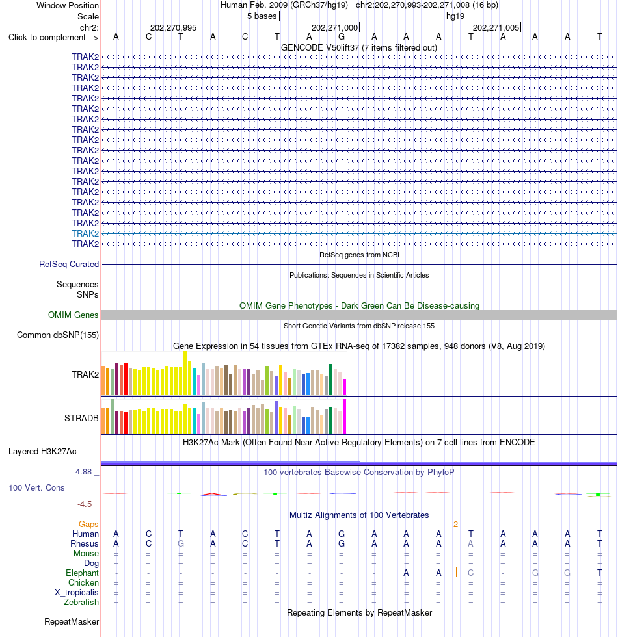Viewport: 618px width, 637px height.
Task: Click the 'Common dbSNP(155)' track label
Action: point(58,335)
